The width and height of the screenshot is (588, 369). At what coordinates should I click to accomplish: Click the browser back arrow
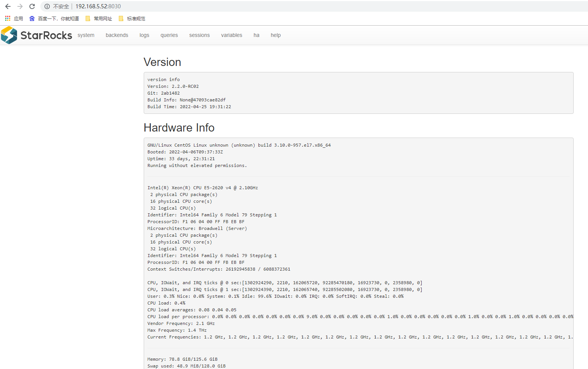[x=8, y=6]
